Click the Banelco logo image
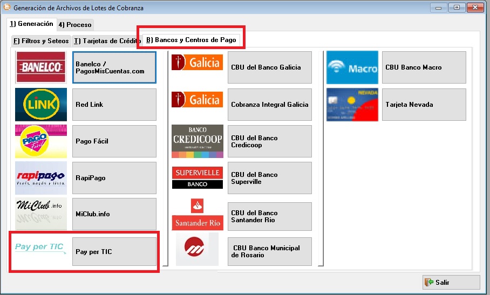This screenshot has width=490, height=295. point(41,67)
